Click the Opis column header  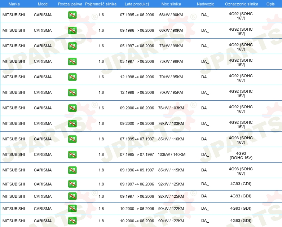click(270, 4)
